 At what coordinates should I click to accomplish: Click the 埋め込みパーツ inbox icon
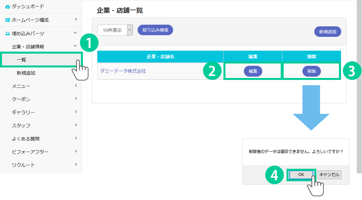[x=8, y=34]
